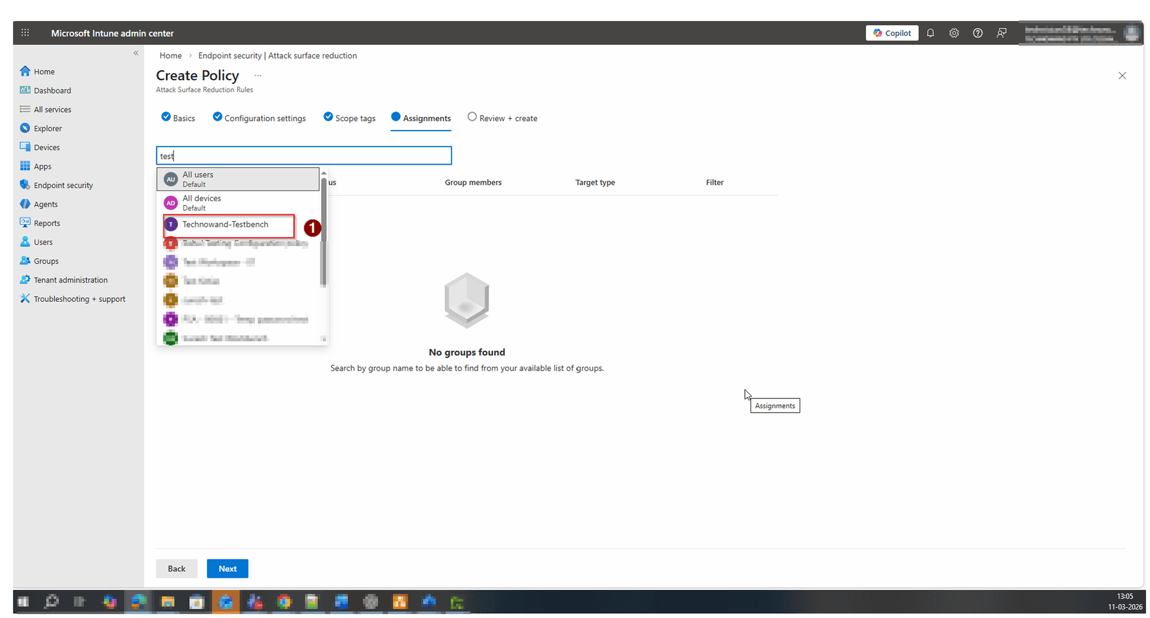Click Endpoint security | Attack surface reduction breadcrumb
The width and height of the screenshot is (1150, 618).
277,56
